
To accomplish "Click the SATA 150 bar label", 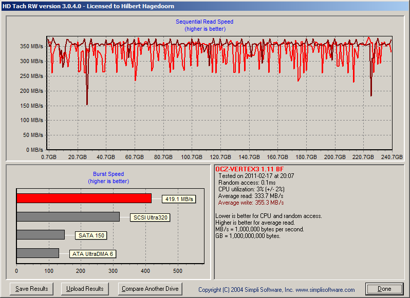I will [x=91, y=235].
